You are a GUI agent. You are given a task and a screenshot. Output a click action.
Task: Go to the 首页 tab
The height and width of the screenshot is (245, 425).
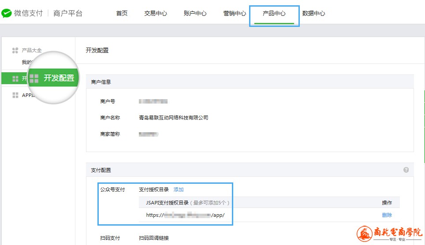[x=122, y=13]
